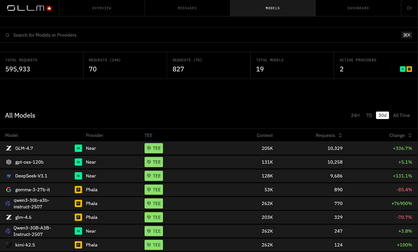Viewport: 418px width, 252px height.
Task: Click the Near provider icon in gpt-oss-120b row
Action: (78, 162)
